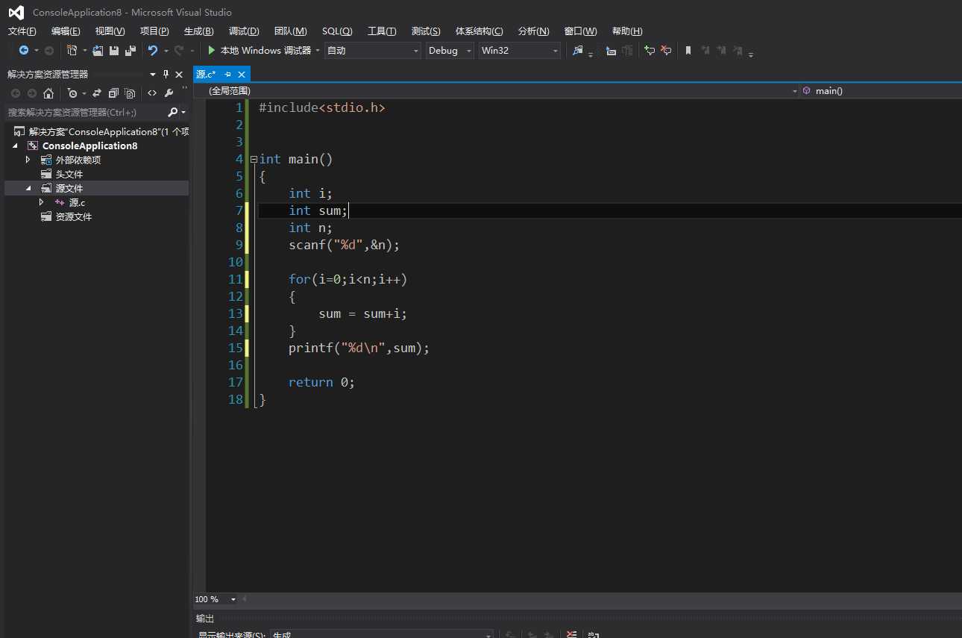Open the 工具(T) menu
Viewport: 962px width, 638px height.
[382, 31]
